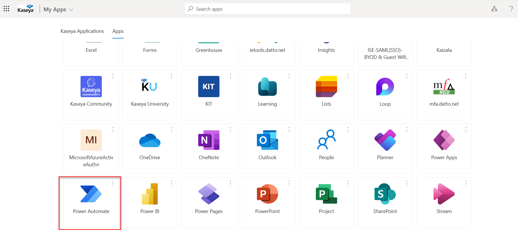Image resolution: width=518 pixels, height=230 pixels.
Task: Expand the My Apps dropdown
Action: tap(58, 9)
